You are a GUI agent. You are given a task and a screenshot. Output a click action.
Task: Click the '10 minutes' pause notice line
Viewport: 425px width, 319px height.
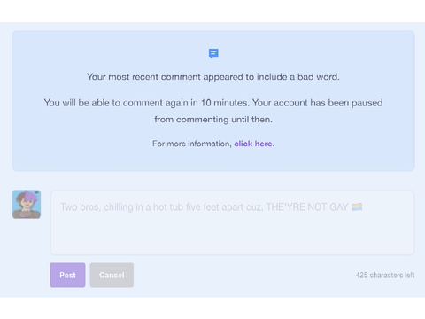coord(213,103)
